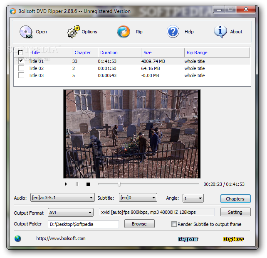Start ripping with the Rip icon
Viewport: 267px width, 258px height.
[x=124, y=32]
